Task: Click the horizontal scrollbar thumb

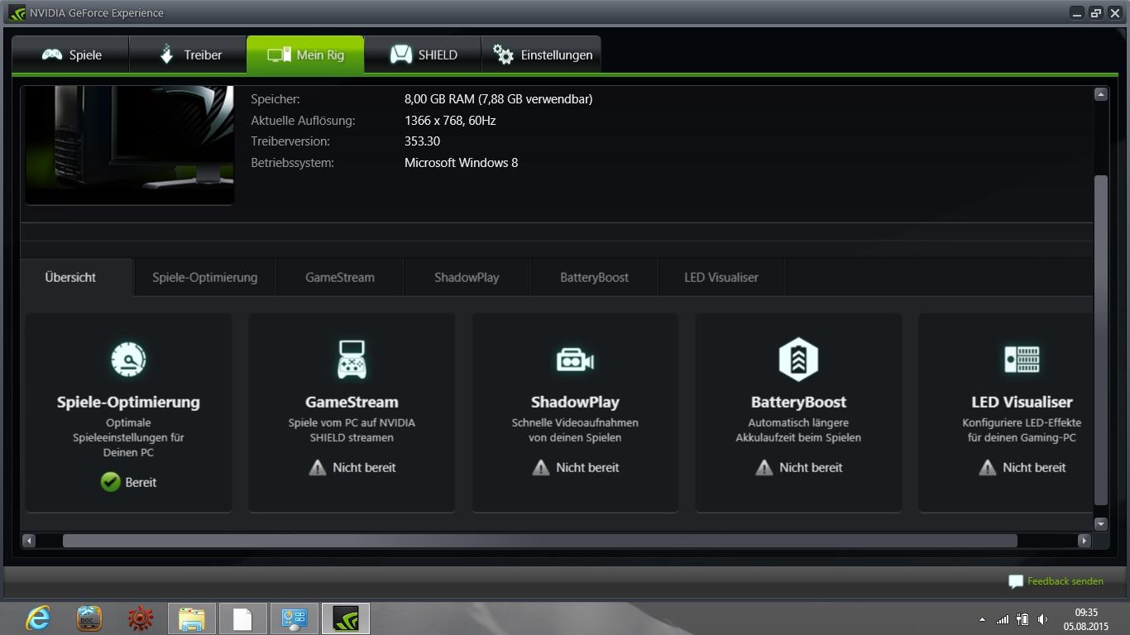Action: tap(539, 541)
